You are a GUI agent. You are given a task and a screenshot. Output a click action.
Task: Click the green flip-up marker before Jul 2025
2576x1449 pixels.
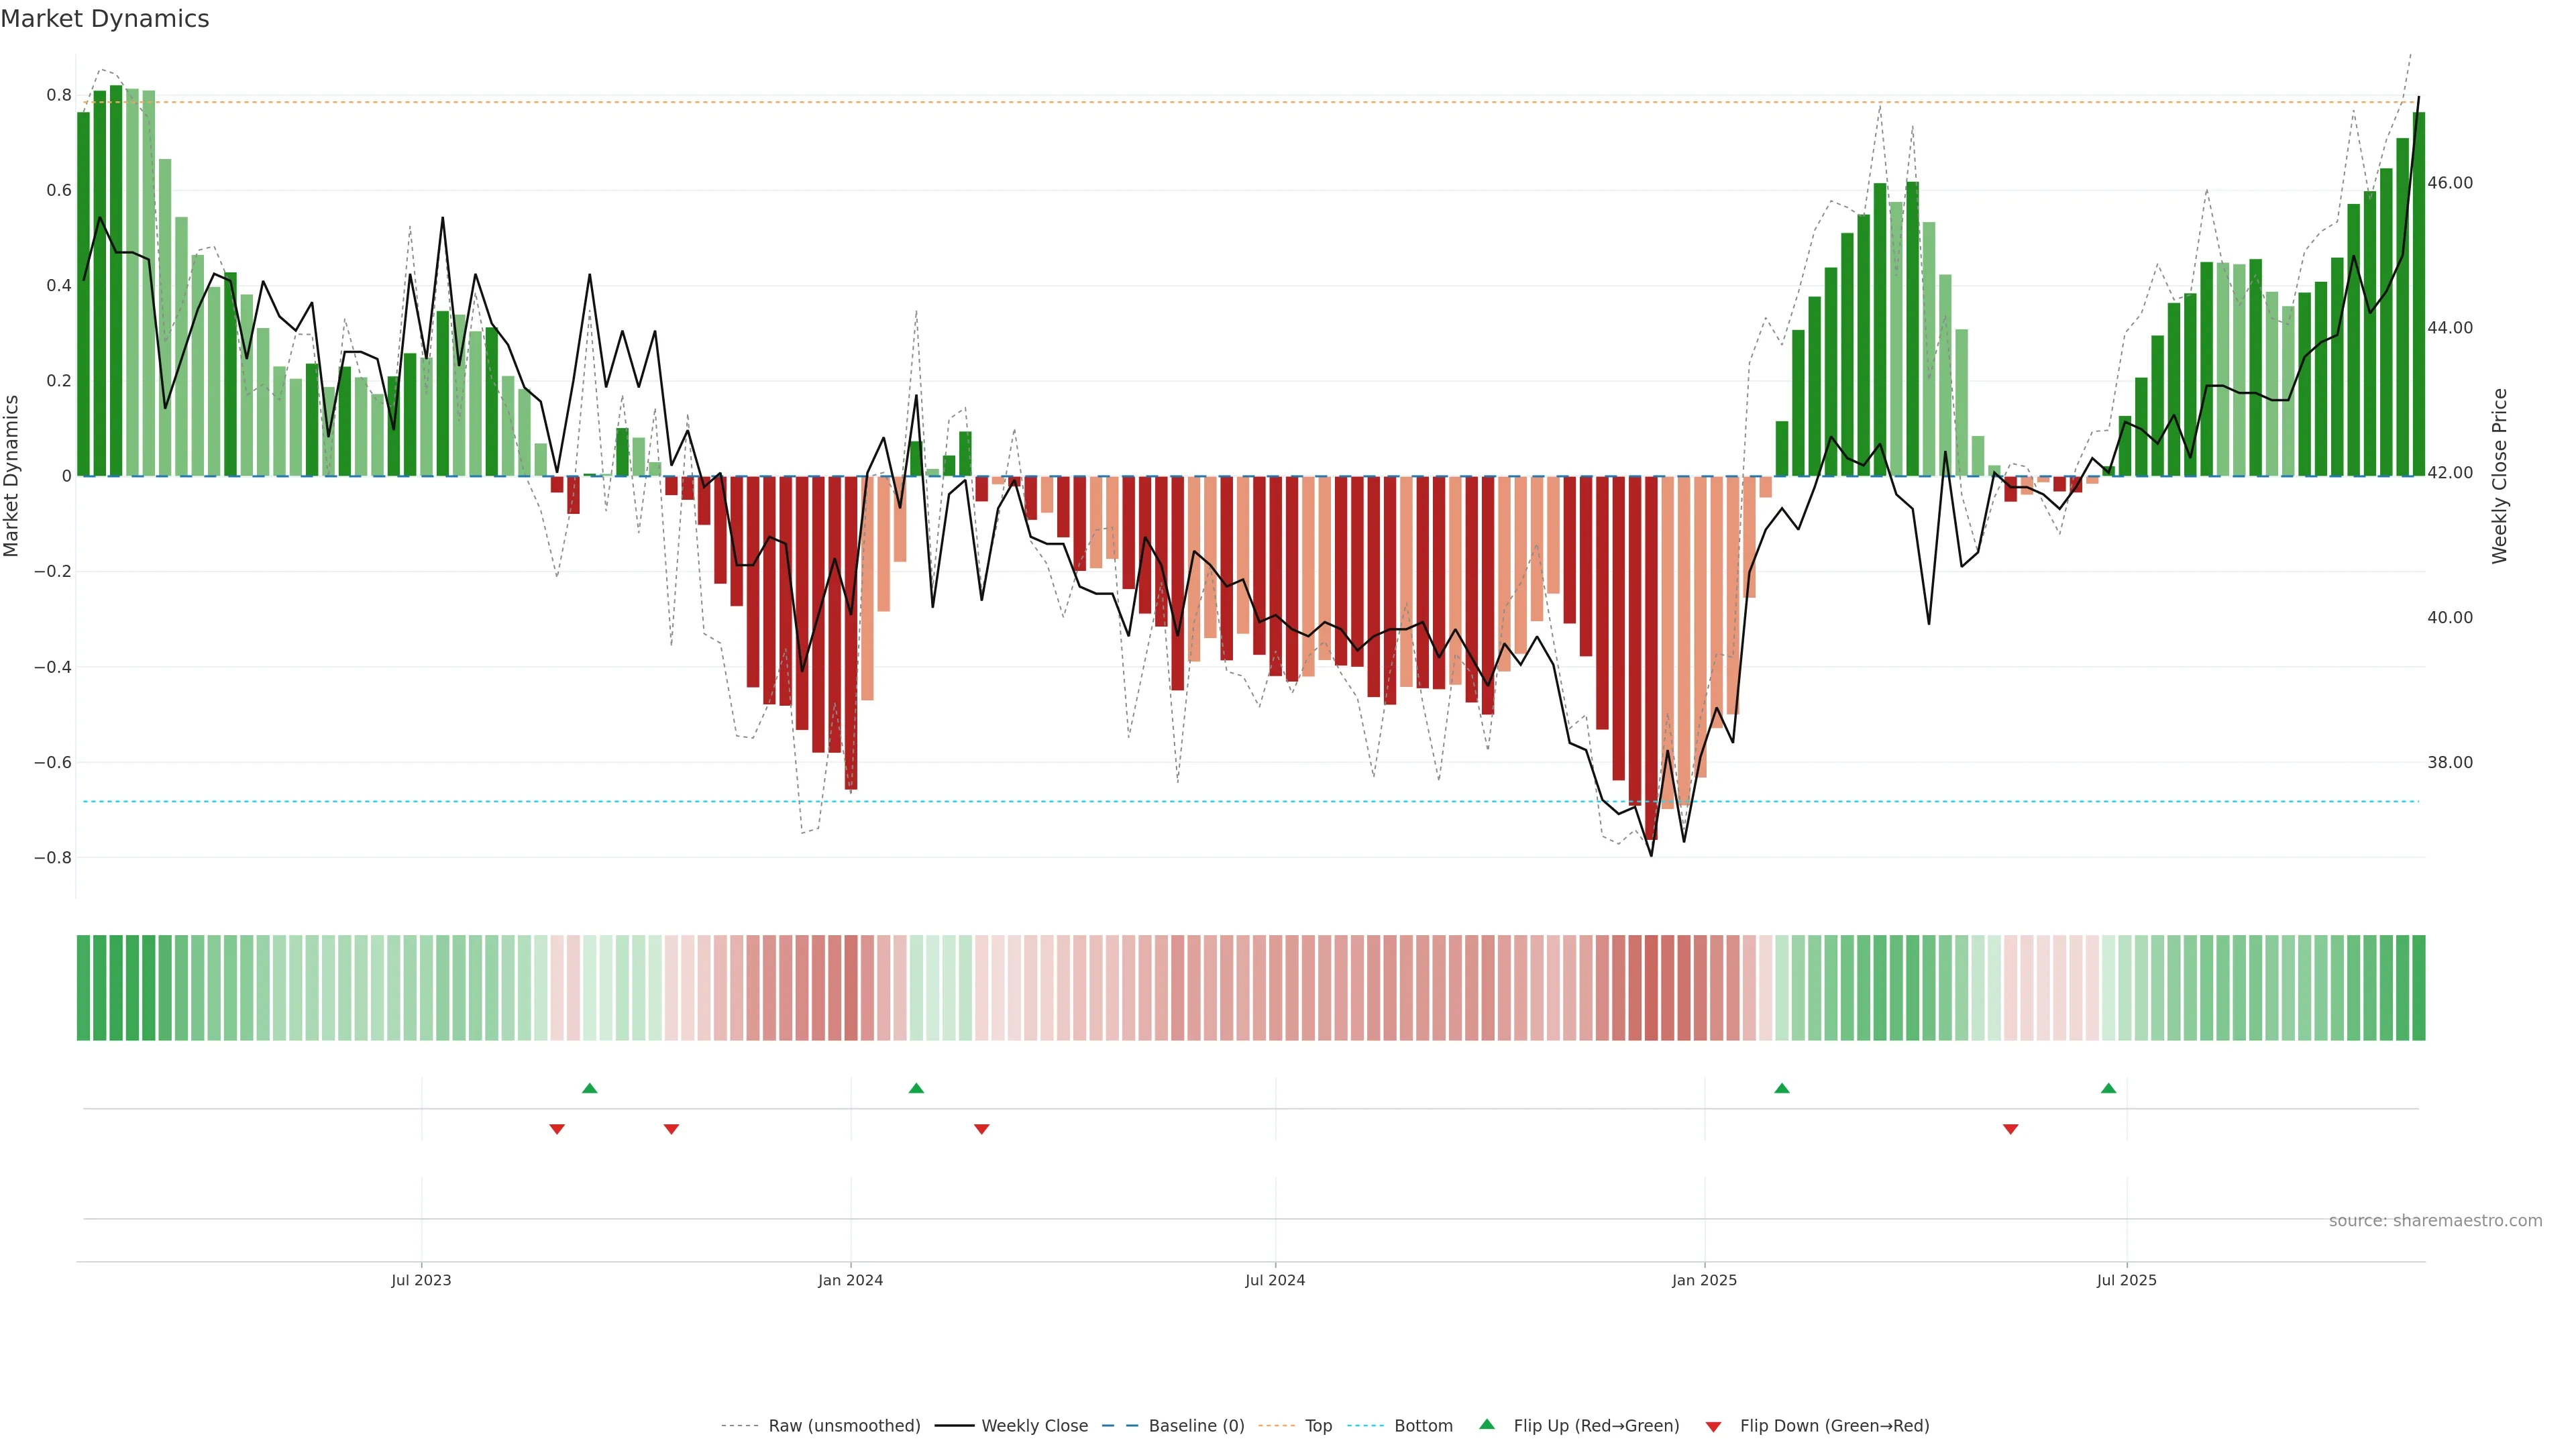2108,1088
